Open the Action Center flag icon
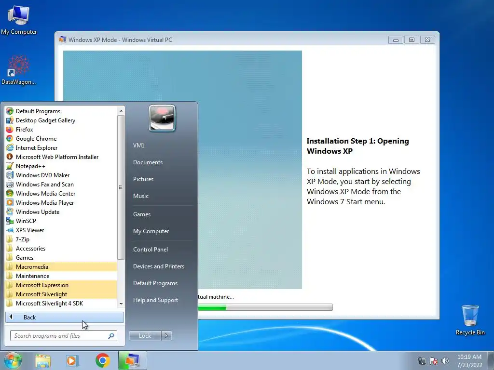Image resolution: width=494 pixels, height=370 pixels. pyautogui.click(x=434, y=361)
